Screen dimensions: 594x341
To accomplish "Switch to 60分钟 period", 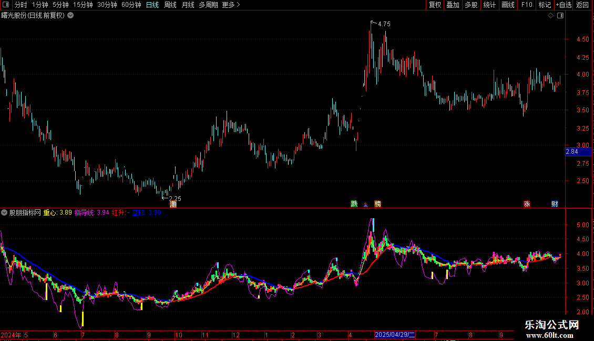I will pyautogui.click(x=131, y=5).
